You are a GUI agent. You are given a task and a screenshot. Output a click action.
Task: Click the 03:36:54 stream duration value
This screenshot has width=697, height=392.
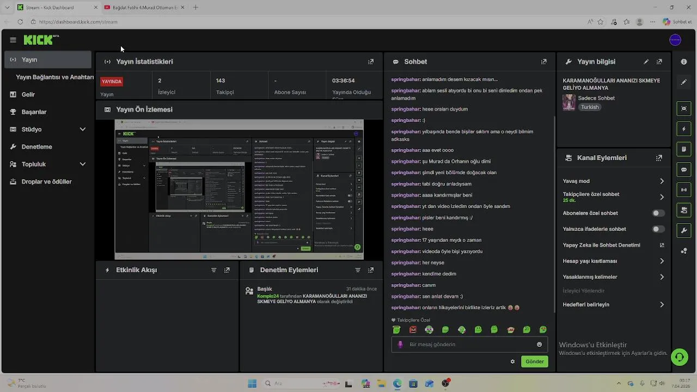click(344, 81)
